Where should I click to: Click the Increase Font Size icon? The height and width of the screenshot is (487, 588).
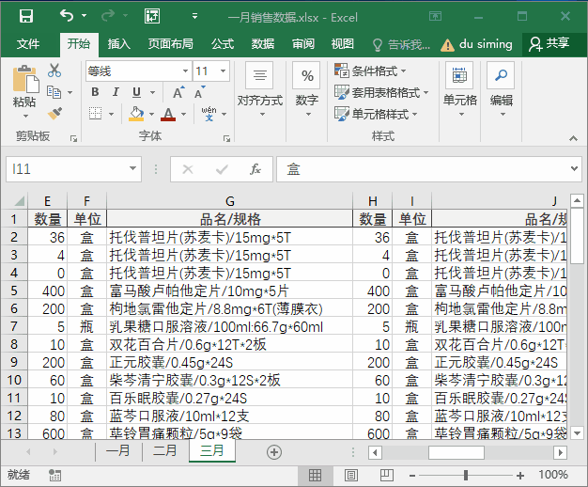[x=178, y=92]
